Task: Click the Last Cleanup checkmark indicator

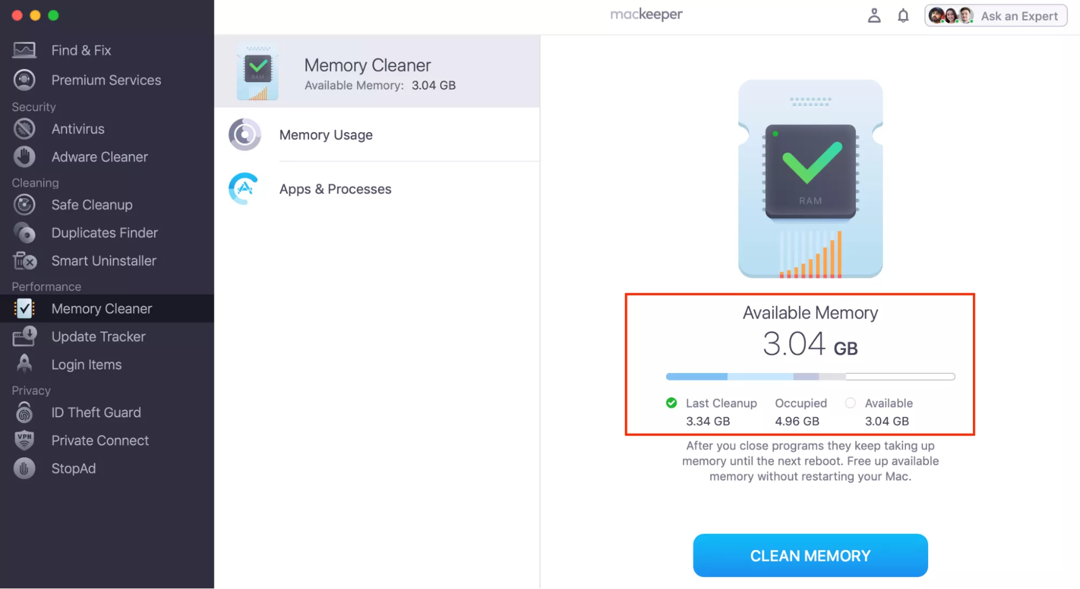Action: click(671, 403)
